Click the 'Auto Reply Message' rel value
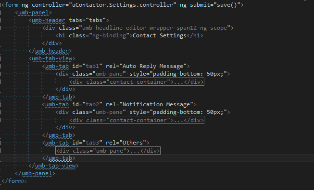 [x=153, y=66]
